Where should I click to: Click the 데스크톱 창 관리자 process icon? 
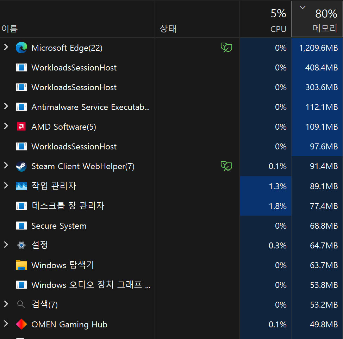21,206
